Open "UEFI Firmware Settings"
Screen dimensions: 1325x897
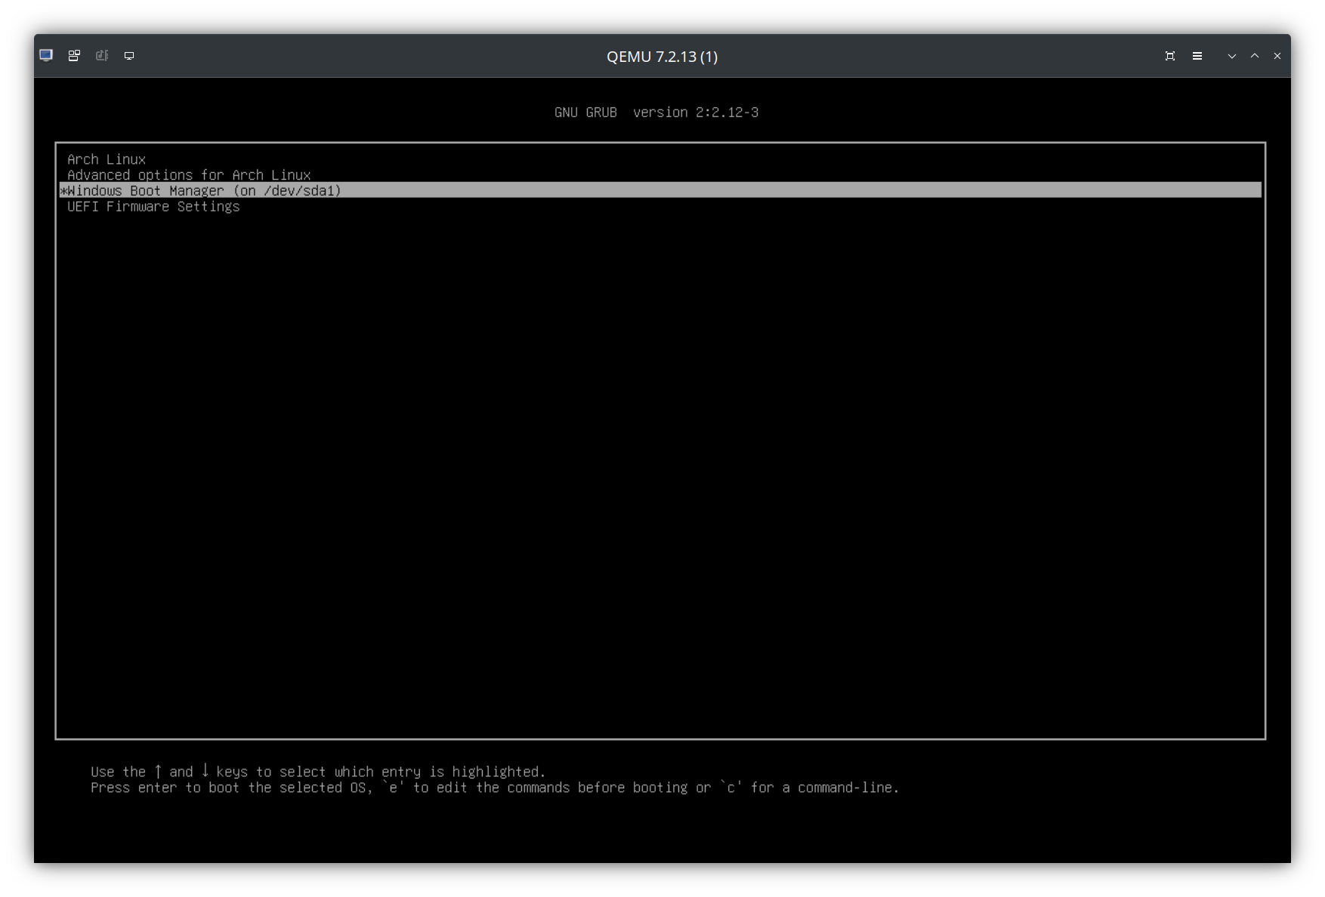pos(153,206)
